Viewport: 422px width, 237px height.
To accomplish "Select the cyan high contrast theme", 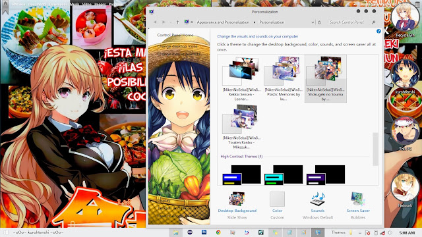I will pyautogui.click(x=284, y=175).
